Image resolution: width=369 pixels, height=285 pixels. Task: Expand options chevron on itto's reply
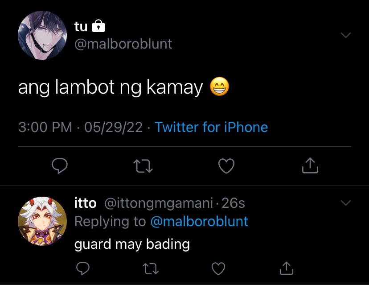[x=346, y=203]
